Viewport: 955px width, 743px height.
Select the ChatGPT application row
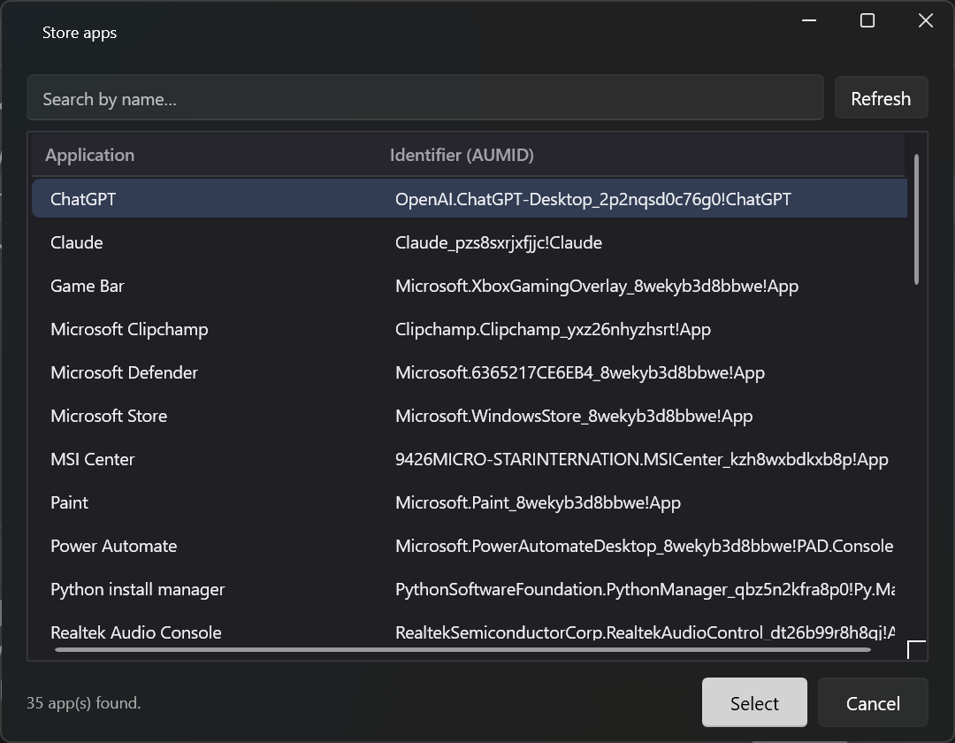click(x=469, y=198)
